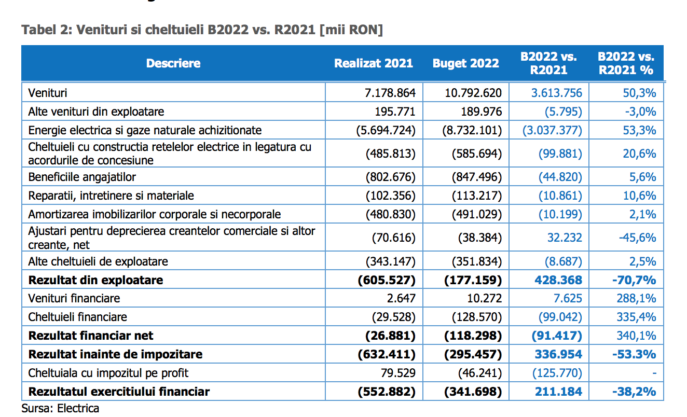Select 'Rezultat financiar net' label

[91, 336]
